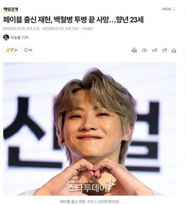Open the AI summary bot icon
This screenshot has height=205, width=186.
click(x=134, y=50)
